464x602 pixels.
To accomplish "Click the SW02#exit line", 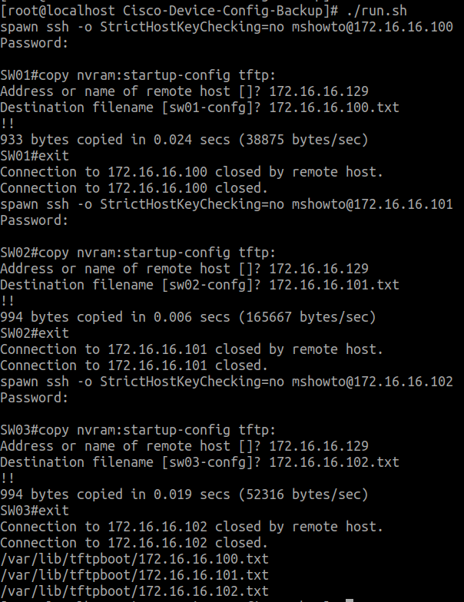I will [35, 333].
